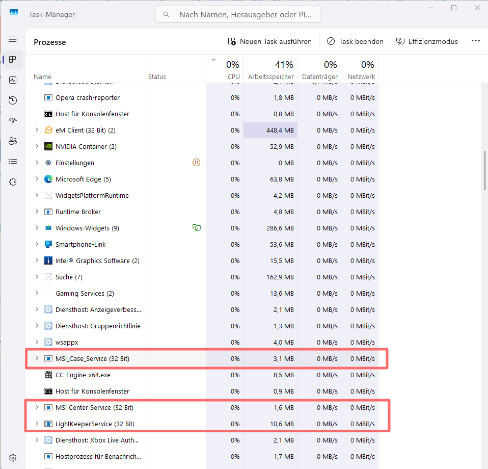Image resolution: width=488 pixels, height=469 pixels.
Task: Click the Intel Graphics Software icon
Action: pos(48,260)
